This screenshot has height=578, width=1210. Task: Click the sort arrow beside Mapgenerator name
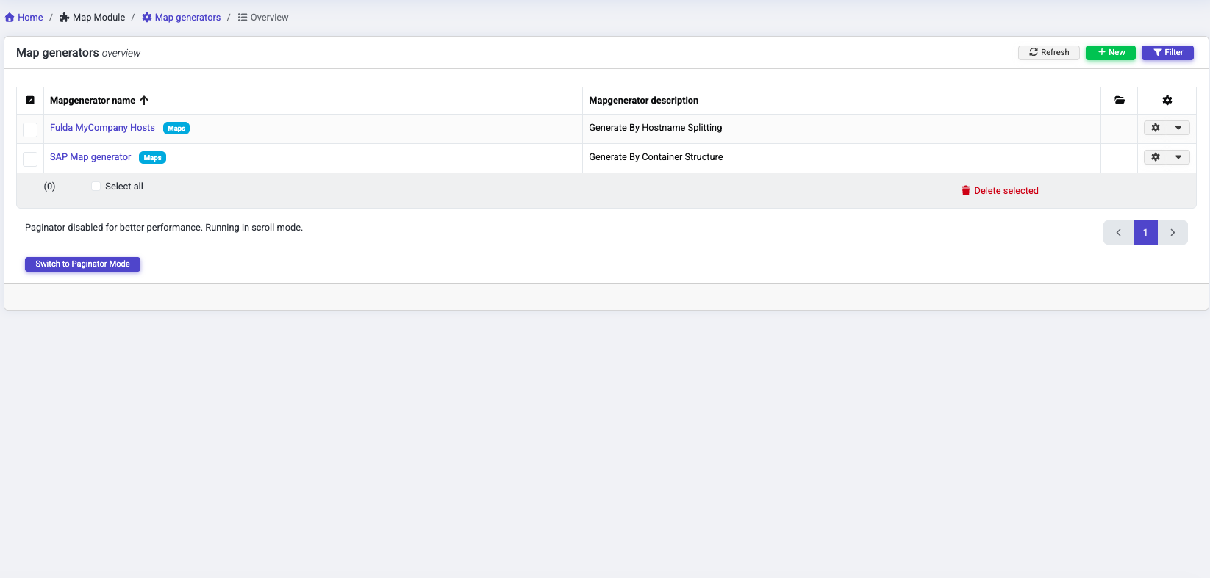pyautogui.click(x=144, y=101)
